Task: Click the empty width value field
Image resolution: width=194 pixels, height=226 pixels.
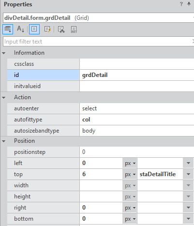Action: pos(101,185)
